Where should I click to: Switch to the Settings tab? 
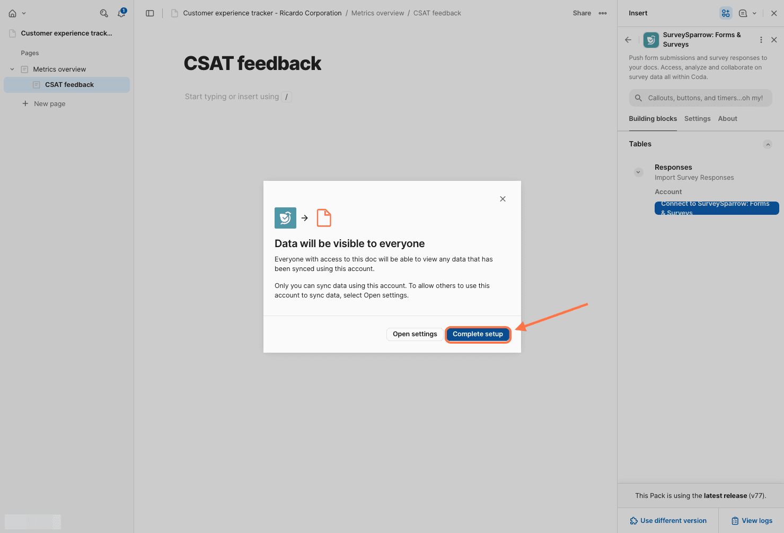tap(697, 119)
